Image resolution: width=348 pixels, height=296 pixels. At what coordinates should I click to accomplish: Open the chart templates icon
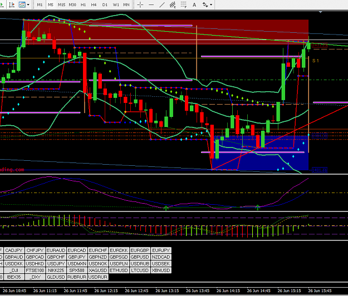coord(22,4)
